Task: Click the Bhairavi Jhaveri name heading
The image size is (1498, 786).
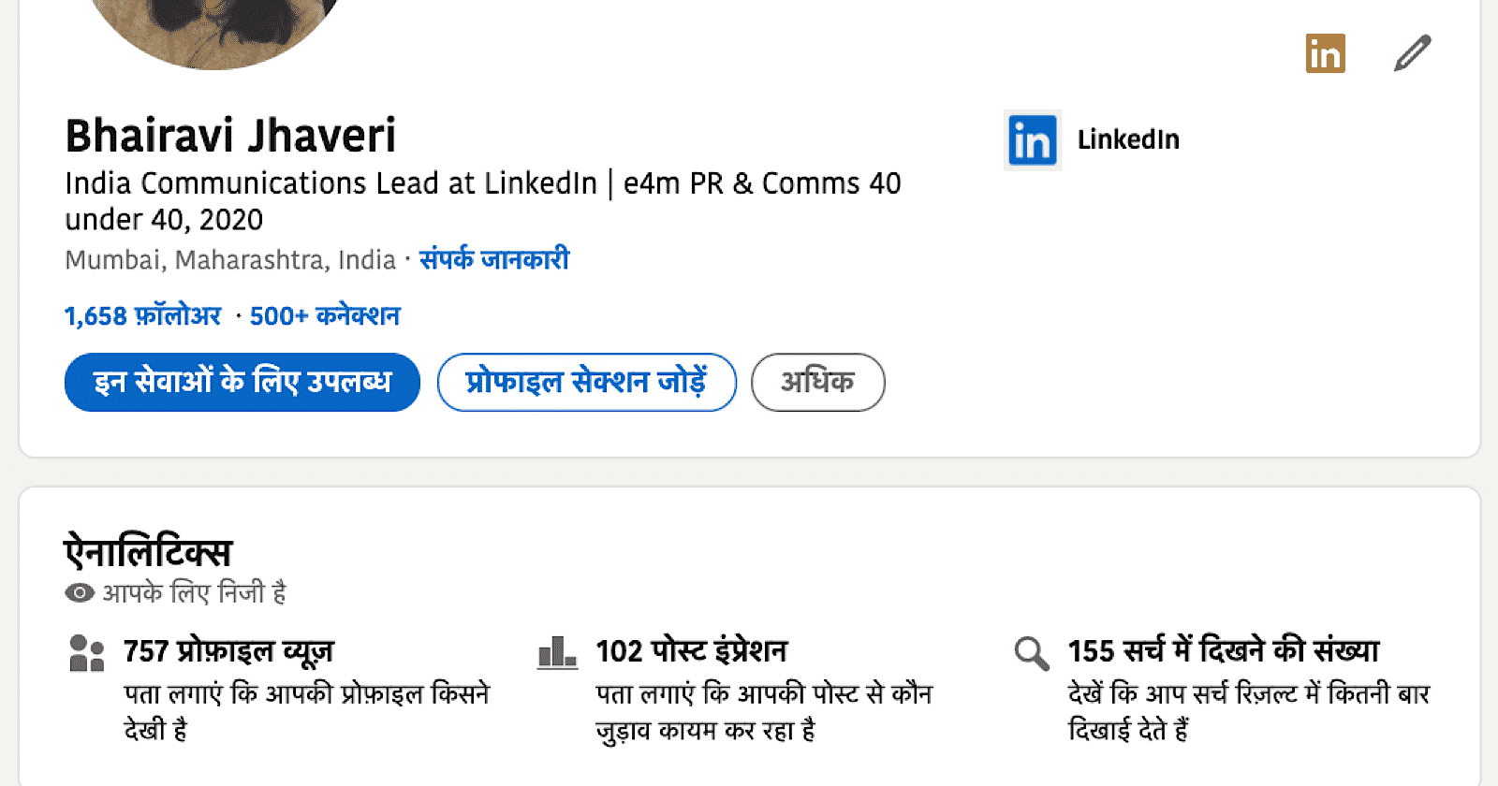Action: tap(231, 136)
